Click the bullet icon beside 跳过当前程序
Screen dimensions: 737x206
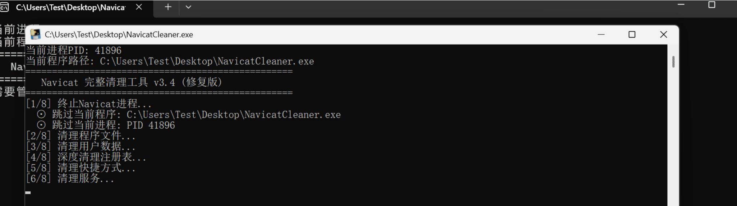[41, 115]
